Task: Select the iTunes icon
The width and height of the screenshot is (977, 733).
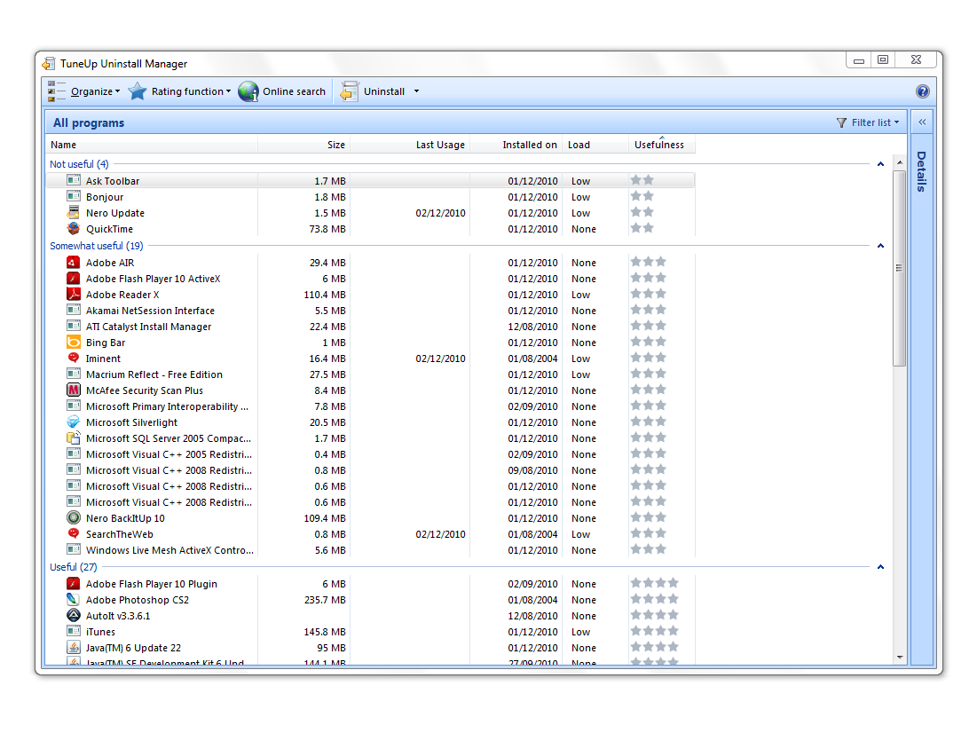Action: point(74,632)
